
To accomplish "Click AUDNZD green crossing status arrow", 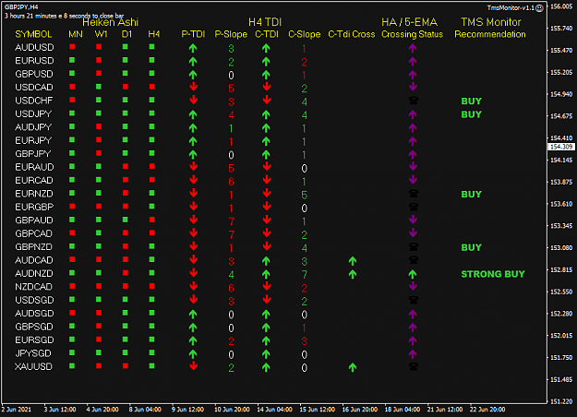I will (x=413, y=274).
